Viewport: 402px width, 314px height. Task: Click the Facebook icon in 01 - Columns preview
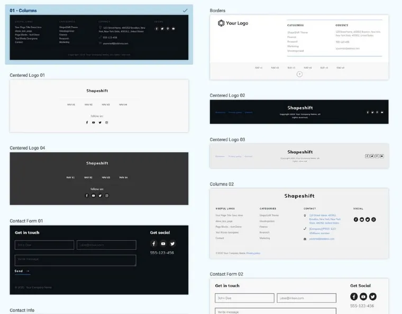[157, 29]
